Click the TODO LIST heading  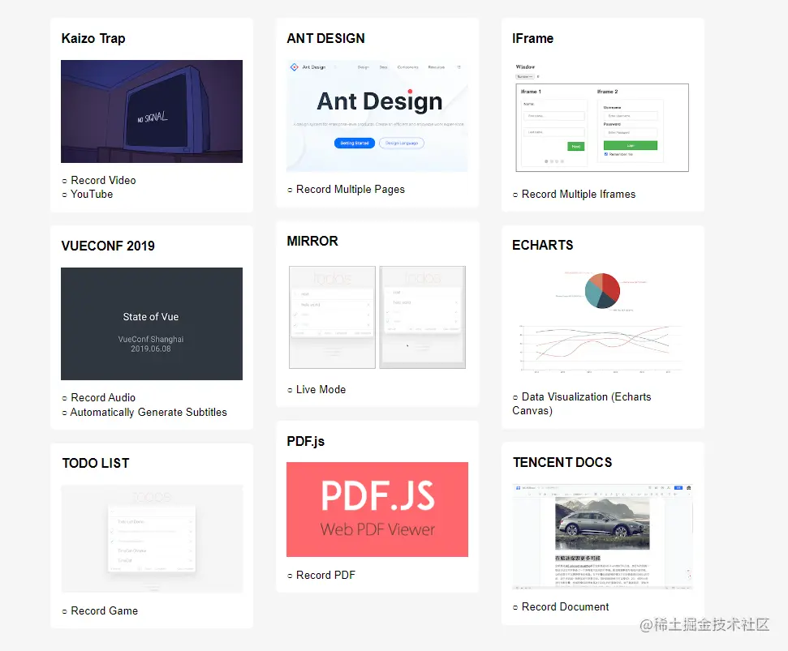(x=96, y=463)
